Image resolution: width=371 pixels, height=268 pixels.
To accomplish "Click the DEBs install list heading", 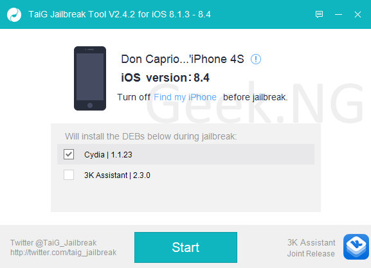I will click(151, 136).
